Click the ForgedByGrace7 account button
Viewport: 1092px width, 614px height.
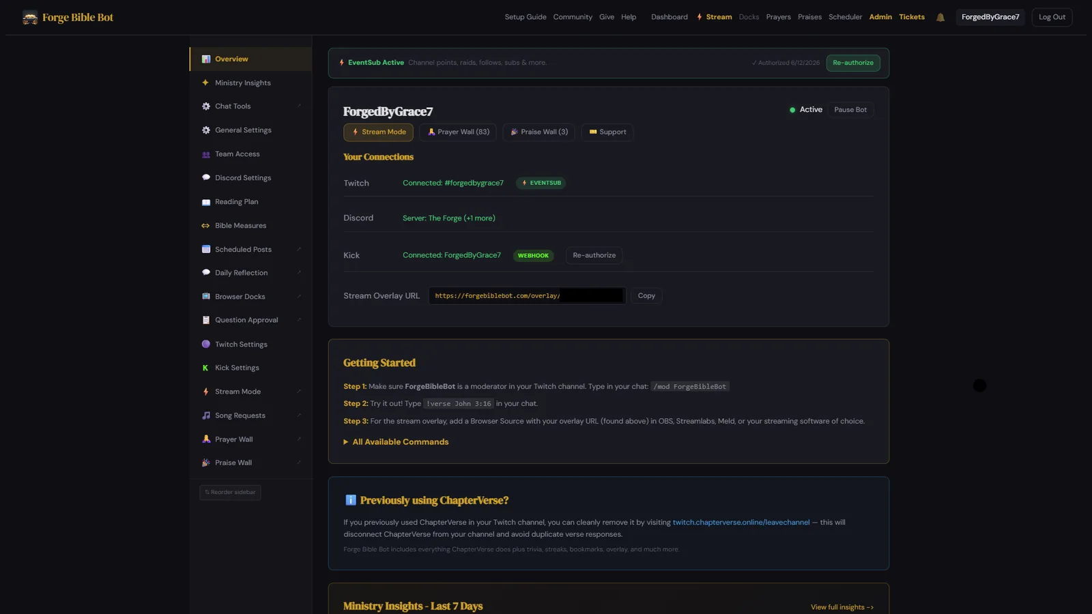[990, 17]
